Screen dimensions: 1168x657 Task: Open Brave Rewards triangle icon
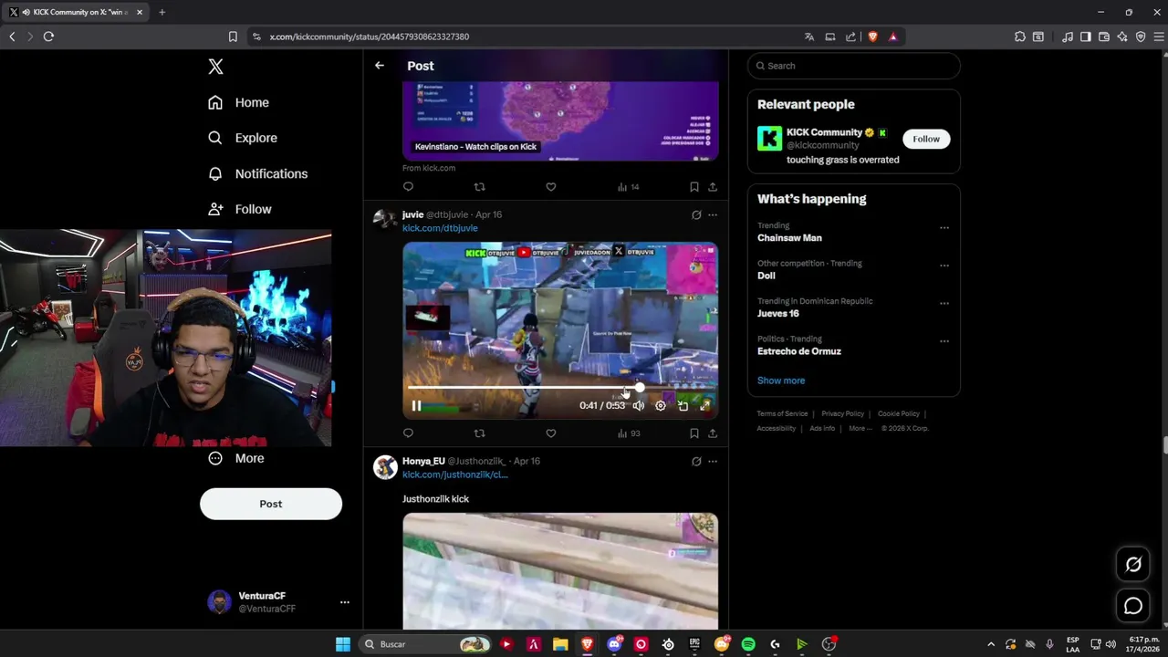pos(893,36)
